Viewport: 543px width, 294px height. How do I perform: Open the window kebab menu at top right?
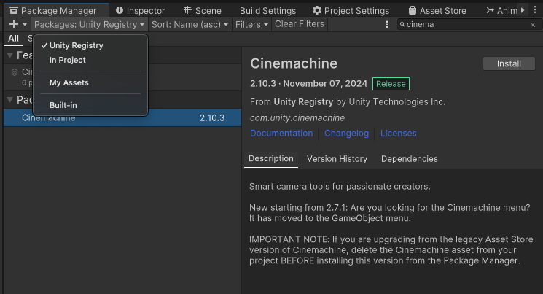(x=535, y=10)
